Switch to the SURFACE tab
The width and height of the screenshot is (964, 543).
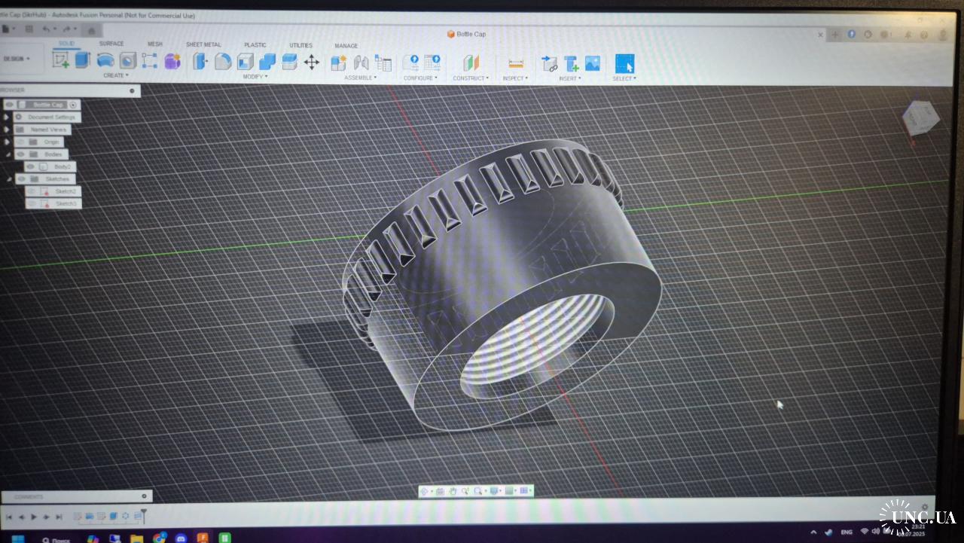(x=111, y=44)
